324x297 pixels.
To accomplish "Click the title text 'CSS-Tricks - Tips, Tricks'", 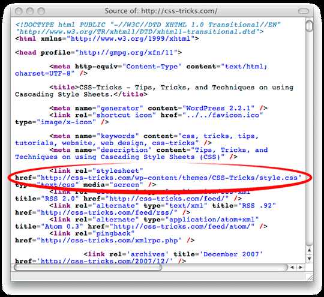I will (x=133, y=88).
